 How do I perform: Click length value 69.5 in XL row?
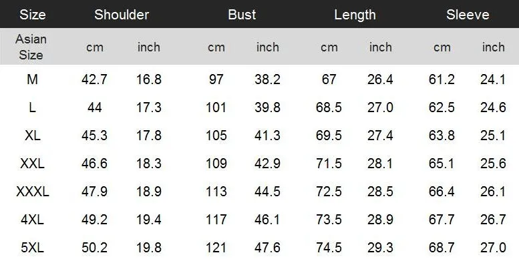pyautogui.click(x=329, y=136)
